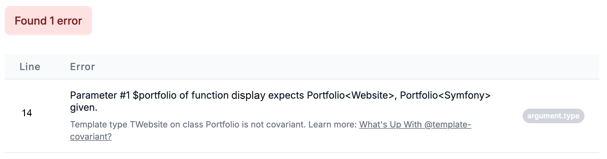
Task: Click the argument.type identifier badge
Action: pyautogui.click(x=553, y=116)
